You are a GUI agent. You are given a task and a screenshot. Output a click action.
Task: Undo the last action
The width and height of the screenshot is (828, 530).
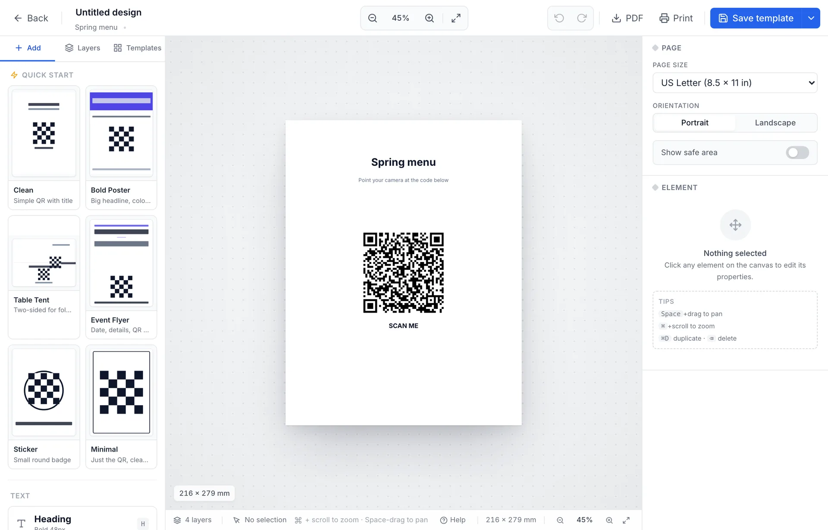(559, 18)
